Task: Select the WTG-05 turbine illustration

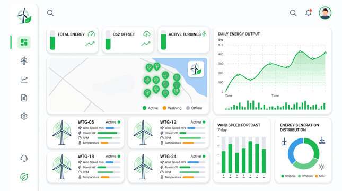Action: pyautogui.click(x=62, y=133)
